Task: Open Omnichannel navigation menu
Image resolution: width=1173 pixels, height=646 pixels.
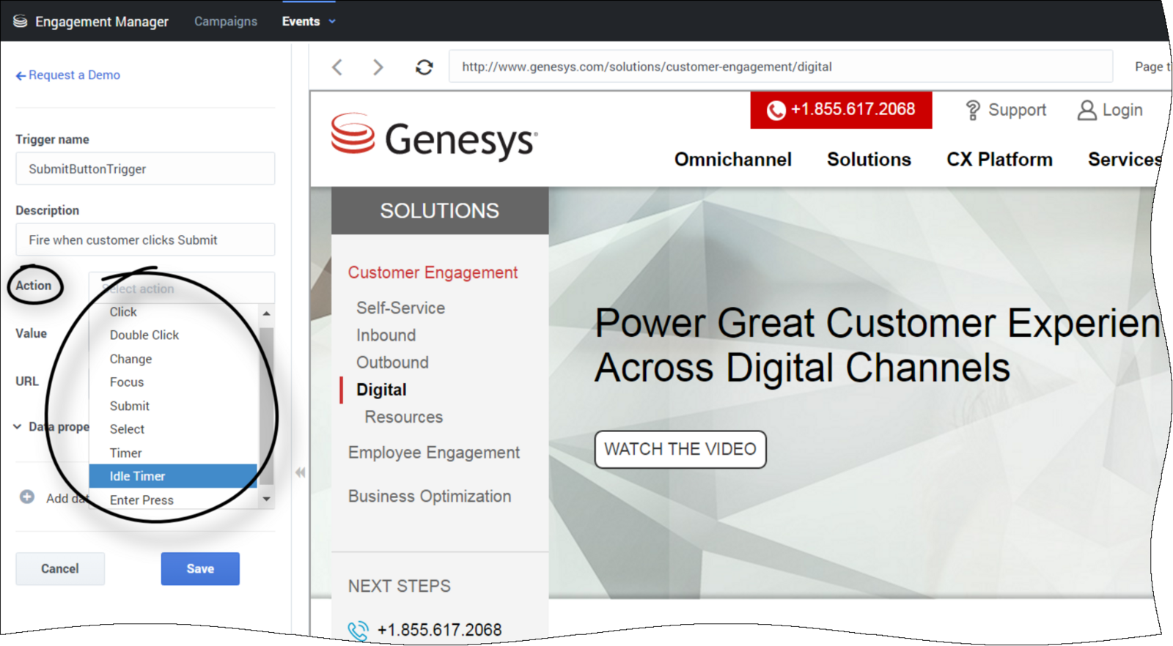Action: (x=733, y=160)
